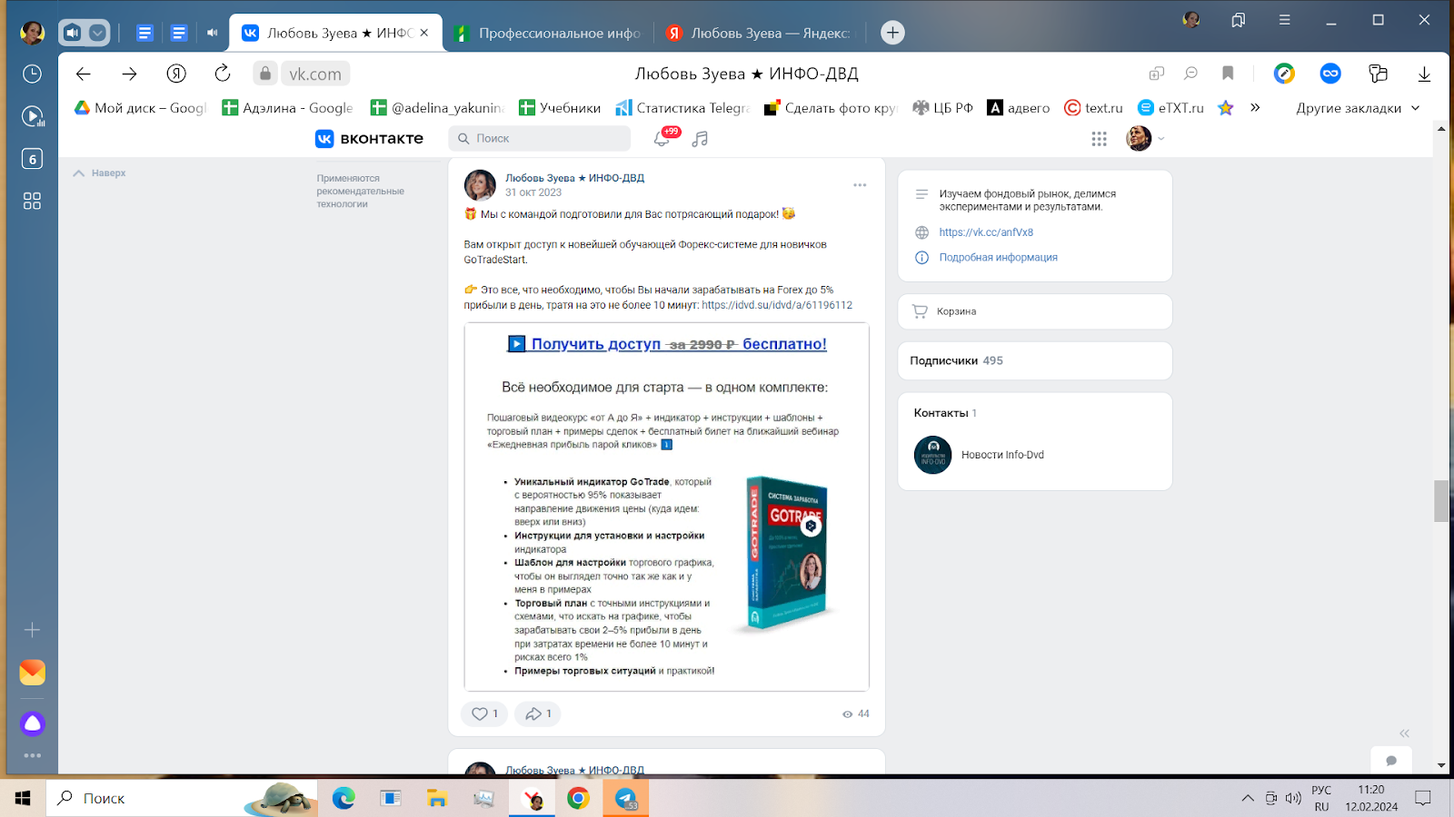The image size is (1454, 817).
Task: Mute tab sound speaker icon
Action: [212, 33]
